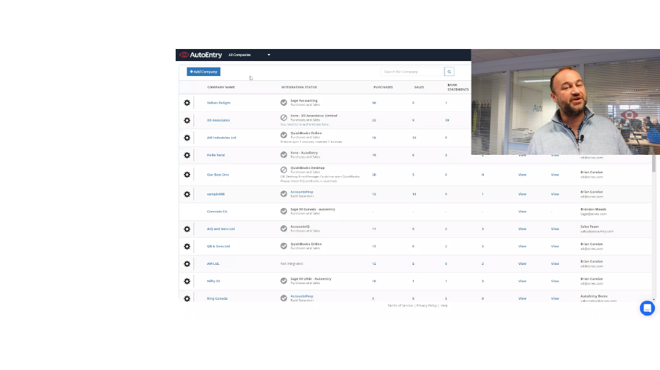Expand the All Companies dropdown
Image resolution: width=660 pixels, height=370 pixels.
click(249, 55)
